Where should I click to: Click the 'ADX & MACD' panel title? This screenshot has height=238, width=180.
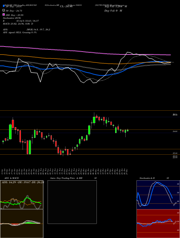12,178
